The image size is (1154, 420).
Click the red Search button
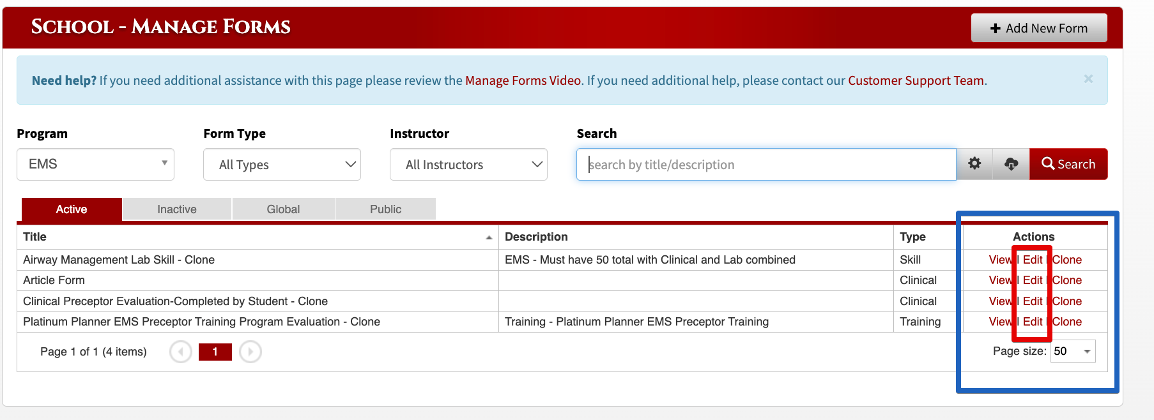1068,164
